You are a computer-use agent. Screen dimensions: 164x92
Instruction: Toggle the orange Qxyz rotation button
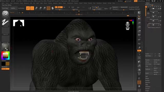[139, 51]
